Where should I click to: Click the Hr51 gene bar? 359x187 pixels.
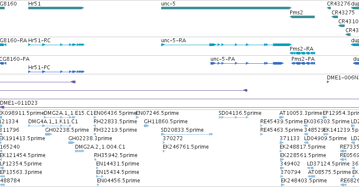click(x=56, y=8)
